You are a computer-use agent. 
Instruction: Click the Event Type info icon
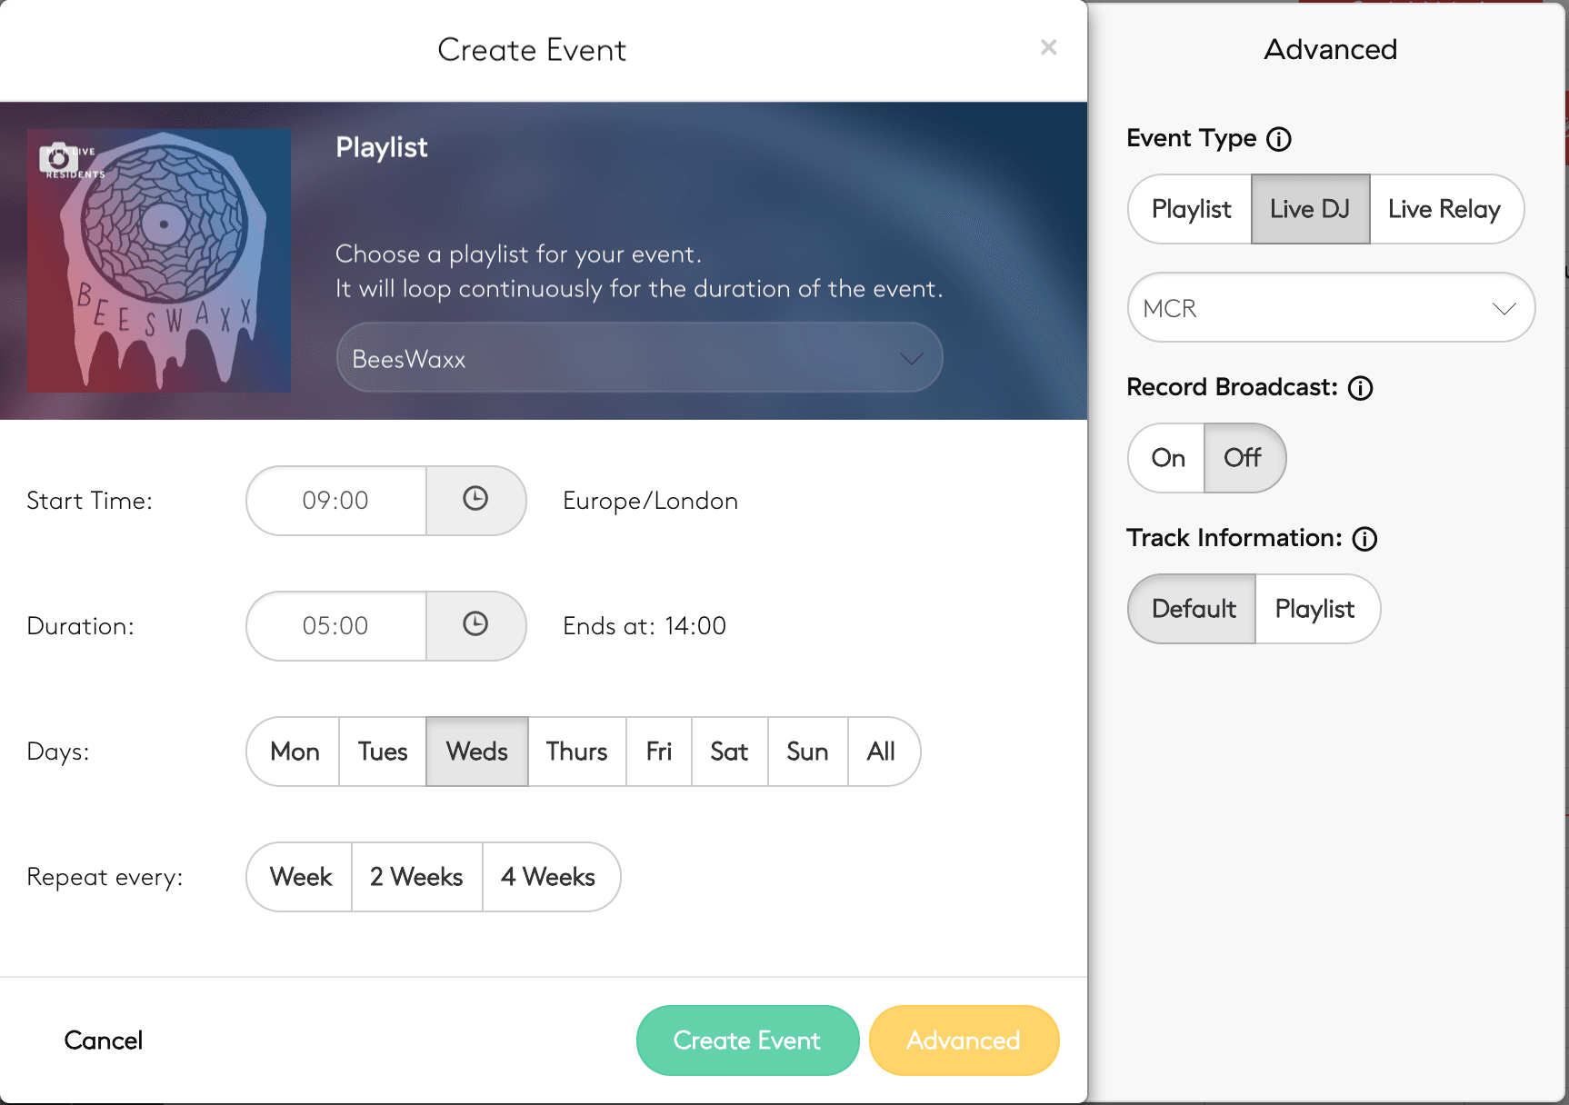pos(1279,139)
